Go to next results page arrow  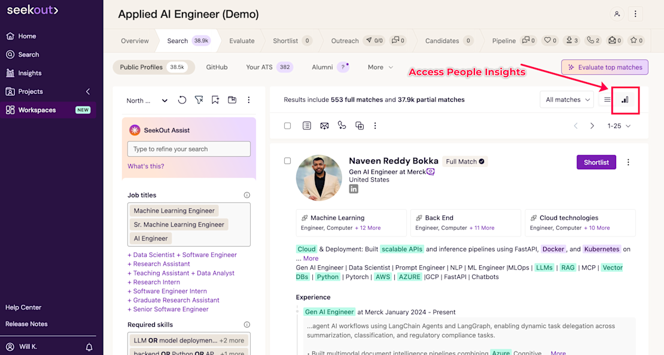[x=592, y=126]
